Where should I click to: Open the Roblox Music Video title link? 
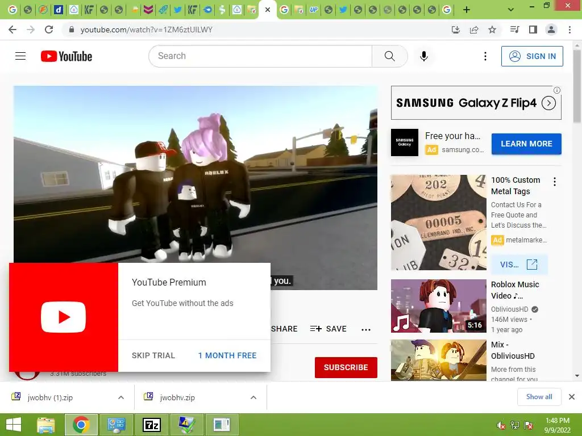515,290
